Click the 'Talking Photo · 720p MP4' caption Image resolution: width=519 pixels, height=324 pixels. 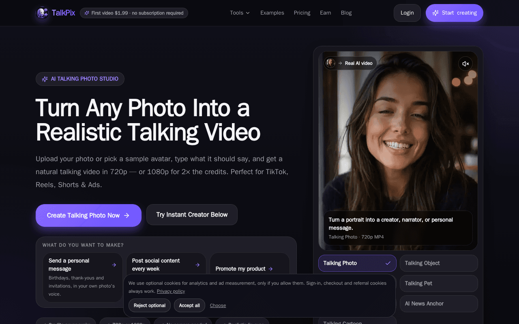[356, 237]
